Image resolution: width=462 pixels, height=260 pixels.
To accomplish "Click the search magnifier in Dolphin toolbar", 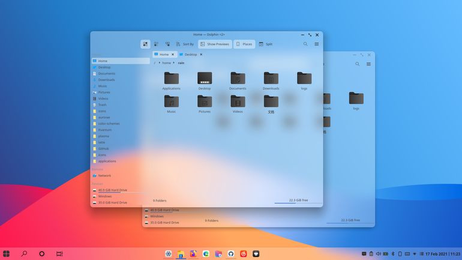I will pyautogui.click(x=305, y=44).
